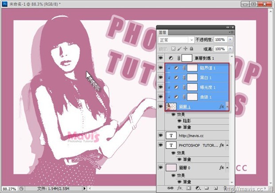This screenshot has width=275, height=193.
Task: Toggle visibility of 圖層 1
Action: 161,106
